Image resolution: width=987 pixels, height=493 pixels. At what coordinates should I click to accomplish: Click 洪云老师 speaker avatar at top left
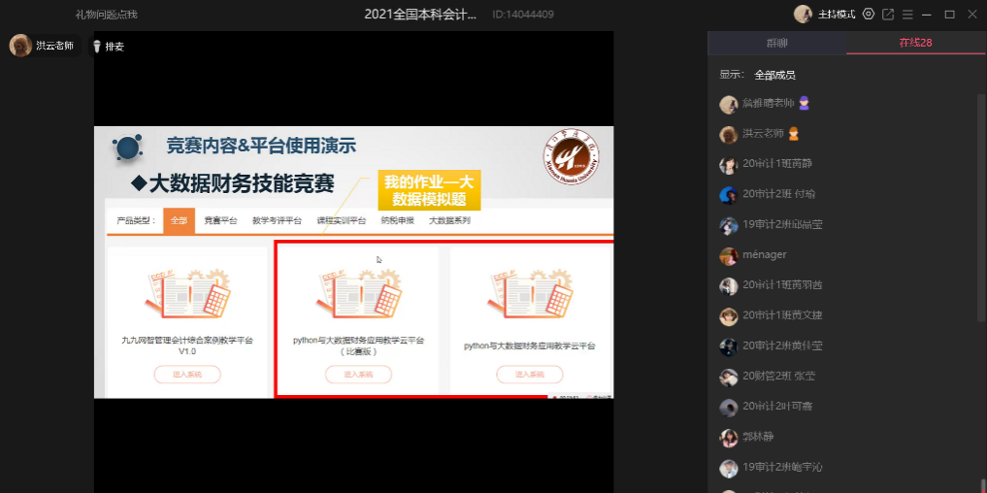pos(20,46)
